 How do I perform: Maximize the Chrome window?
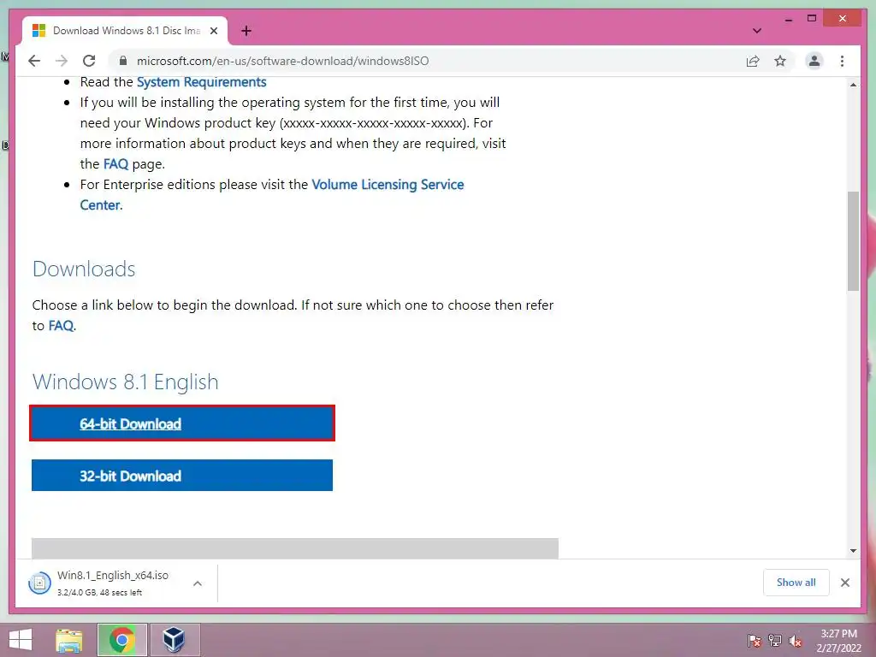click(x=812, y=19)
